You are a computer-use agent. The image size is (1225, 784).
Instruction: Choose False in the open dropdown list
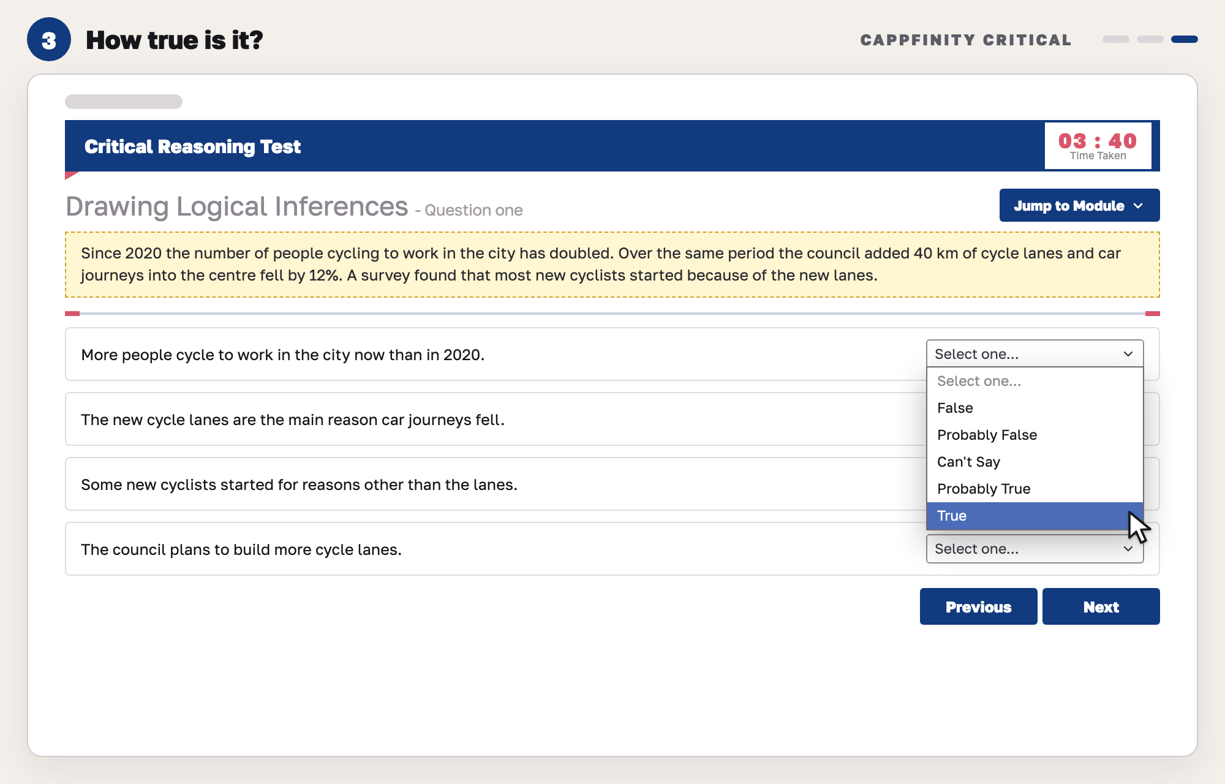[1035, 408]
